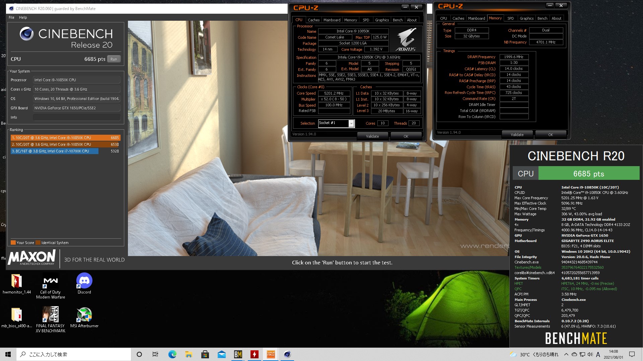Screen dimensions: 643x361
Task: Click the BENCHMATE logo at panel bottom
Action: (576, 339)
